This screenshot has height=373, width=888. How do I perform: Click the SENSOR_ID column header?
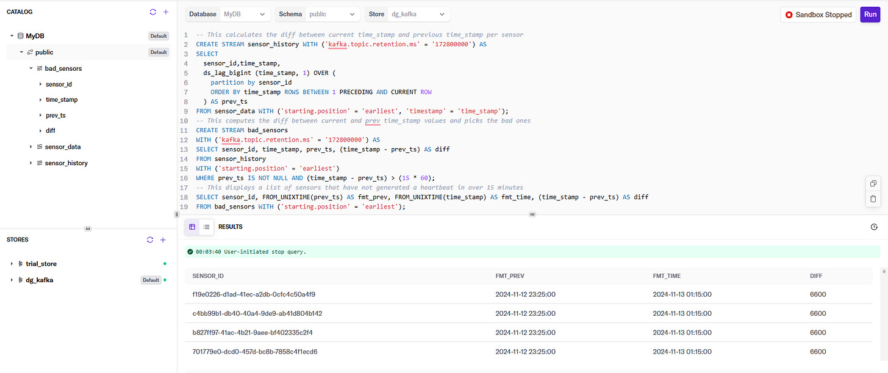209,276
